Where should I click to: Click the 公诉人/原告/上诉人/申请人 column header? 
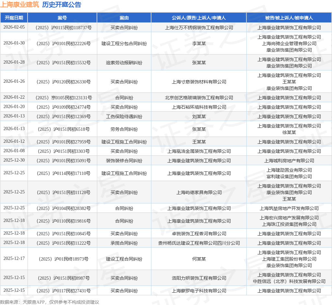tap(199, 18)
